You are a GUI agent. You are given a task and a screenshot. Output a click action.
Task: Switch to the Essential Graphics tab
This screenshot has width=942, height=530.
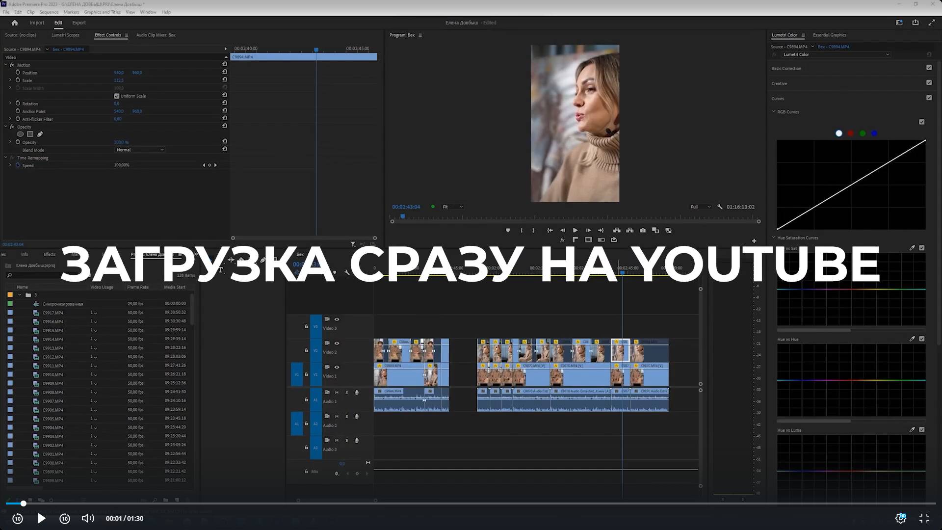[x=829, y=35]
